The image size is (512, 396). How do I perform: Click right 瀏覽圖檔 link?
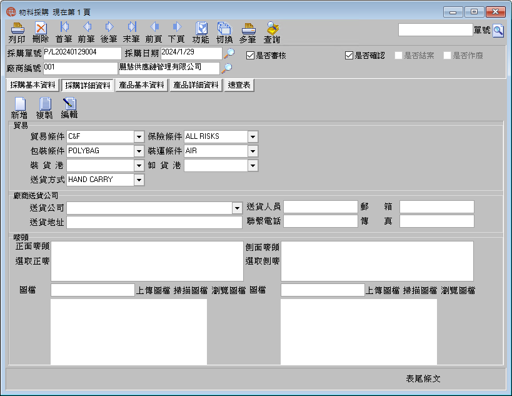coord(458,290)
